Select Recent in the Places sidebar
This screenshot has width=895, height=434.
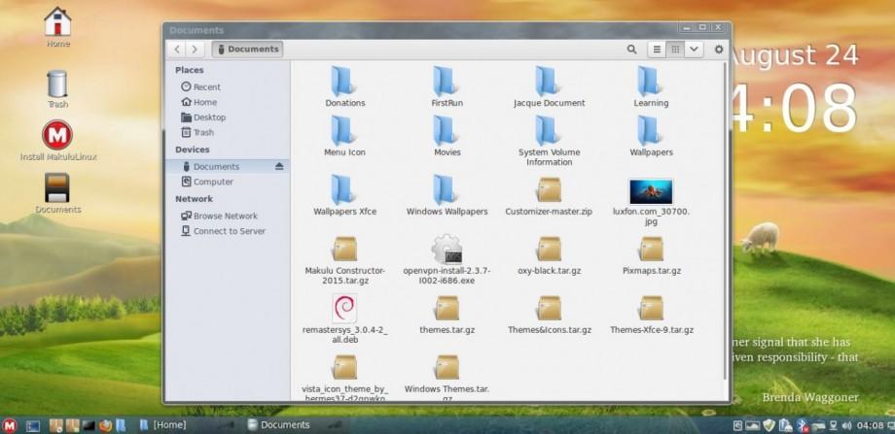click(x=200, y=87)
